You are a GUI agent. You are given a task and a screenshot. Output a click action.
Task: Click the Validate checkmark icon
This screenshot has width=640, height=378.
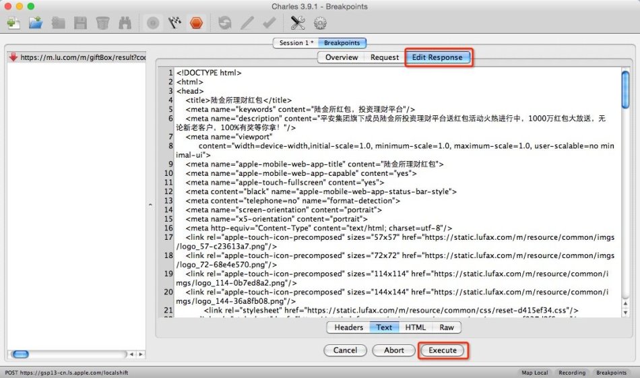(269, 23)
